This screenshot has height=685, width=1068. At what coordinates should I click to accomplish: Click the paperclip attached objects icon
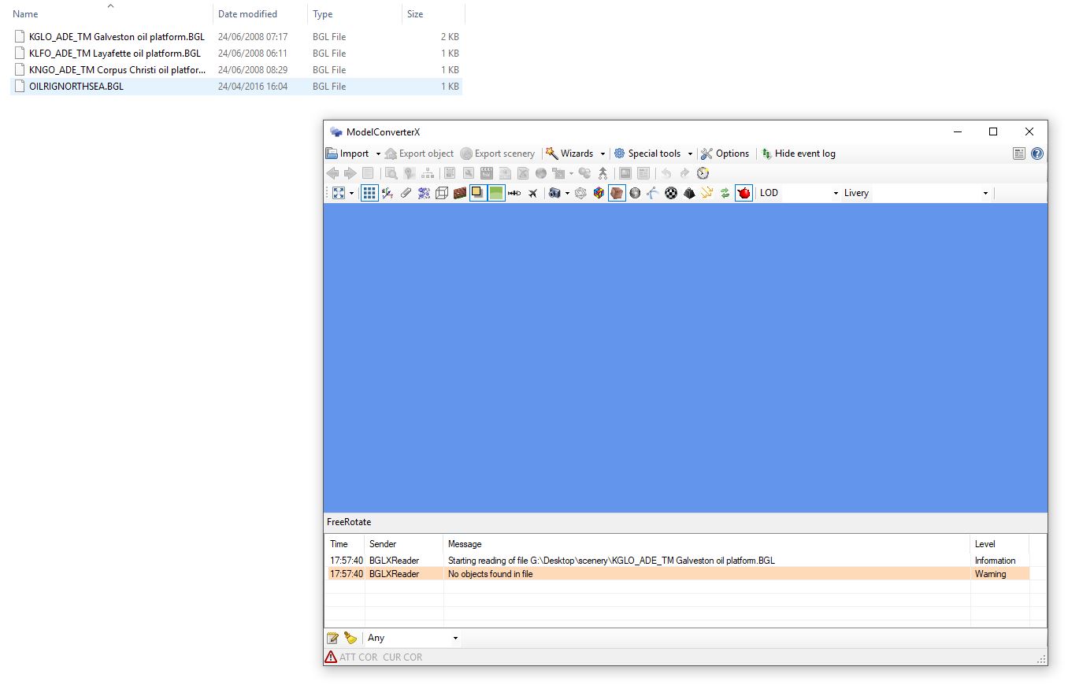tap(406, 193)
